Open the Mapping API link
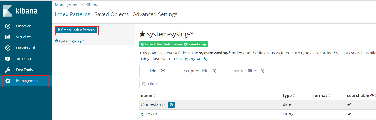 191,59
